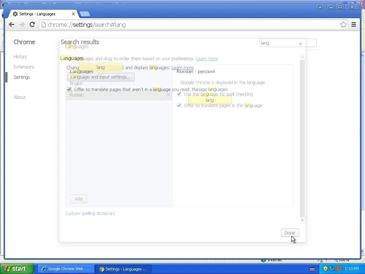Switch to Google Chrome Web taskbar item
This screenshot has width=365, height=274.
click(x=66, y=269)
